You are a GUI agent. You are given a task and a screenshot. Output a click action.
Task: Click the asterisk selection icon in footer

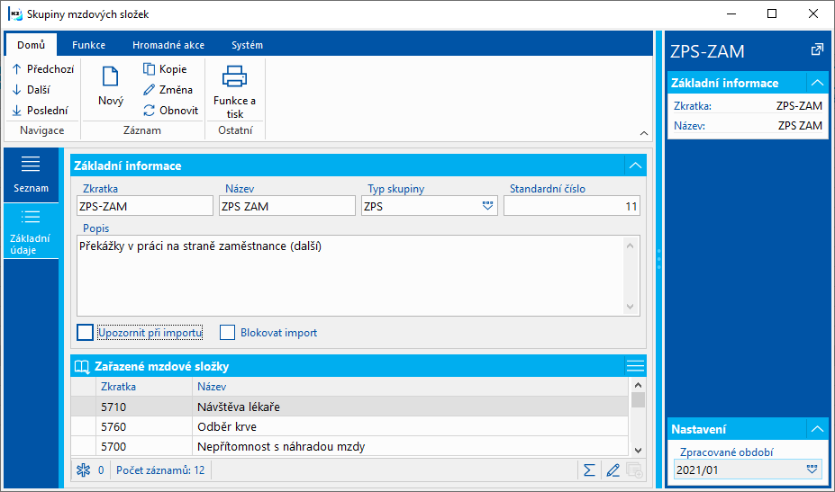(84, 470)
